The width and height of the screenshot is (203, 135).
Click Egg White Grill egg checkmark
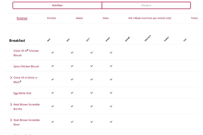click(x=72, y=93)
